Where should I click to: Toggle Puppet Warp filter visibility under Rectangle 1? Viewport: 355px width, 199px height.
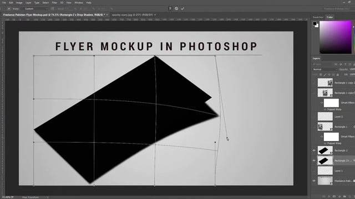click(x=326, y=143)
